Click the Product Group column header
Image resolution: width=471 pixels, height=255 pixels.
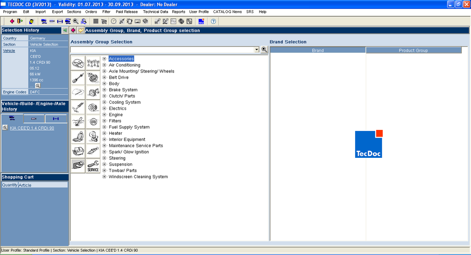[x=414, y=50]
